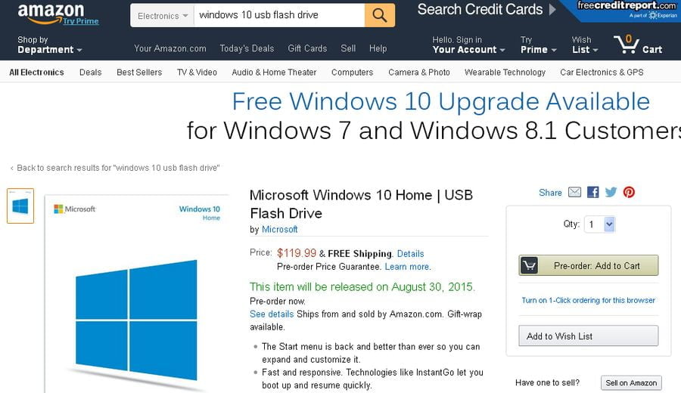Share product on Twitter bird icon
Viewport: 681px width, 393px height.
[x=611, y=192]
